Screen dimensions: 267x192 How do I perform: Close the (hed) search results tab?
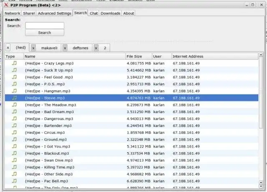coord(8,48)
